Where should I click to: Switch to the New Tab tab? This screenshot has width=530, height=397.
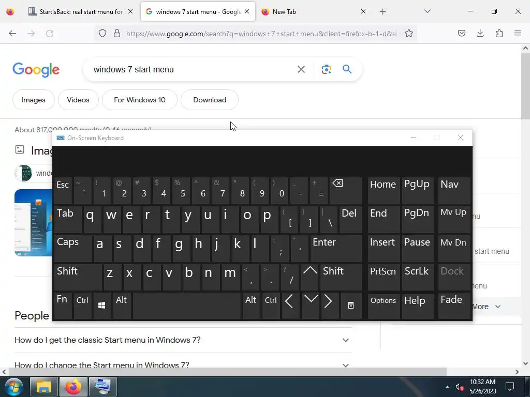313,11
